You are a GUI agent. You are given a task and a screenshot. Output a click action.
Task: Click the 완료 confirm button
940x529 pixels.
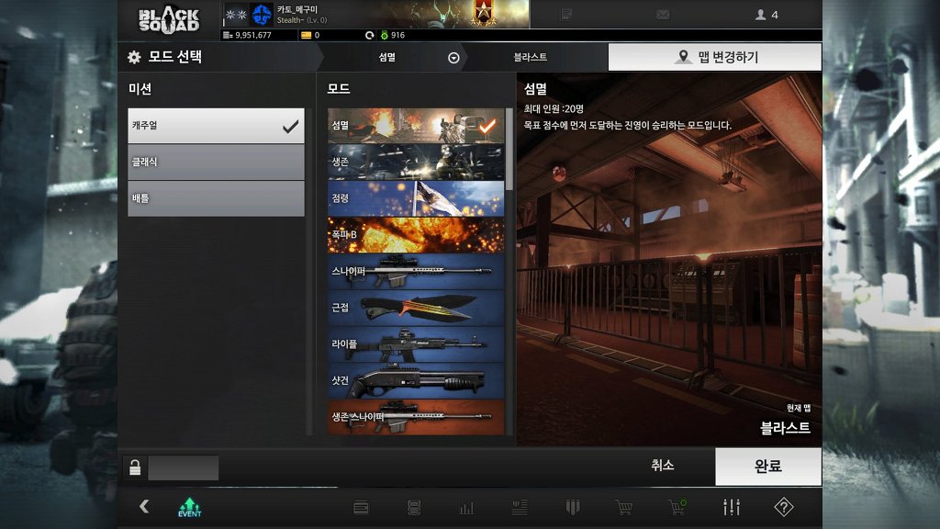click(768, 466)
